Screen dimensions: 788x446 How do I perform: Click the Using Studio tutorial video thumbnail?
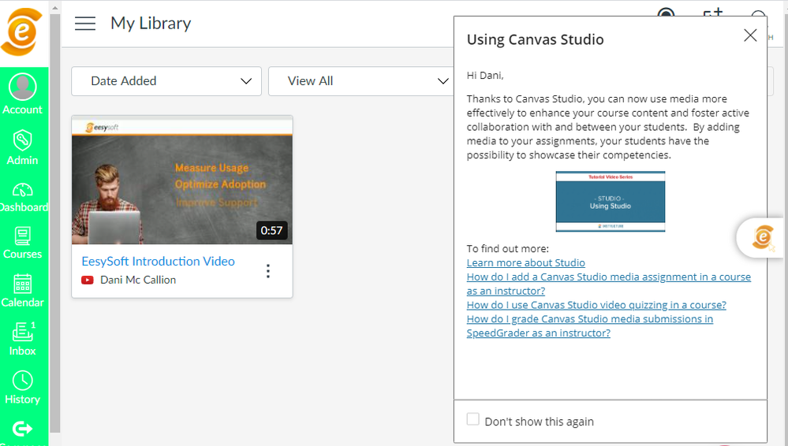[610, 202]
